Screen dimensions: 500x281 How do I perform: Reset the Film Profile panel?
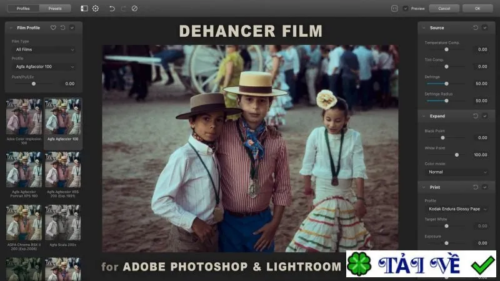(x=63, y=27)
